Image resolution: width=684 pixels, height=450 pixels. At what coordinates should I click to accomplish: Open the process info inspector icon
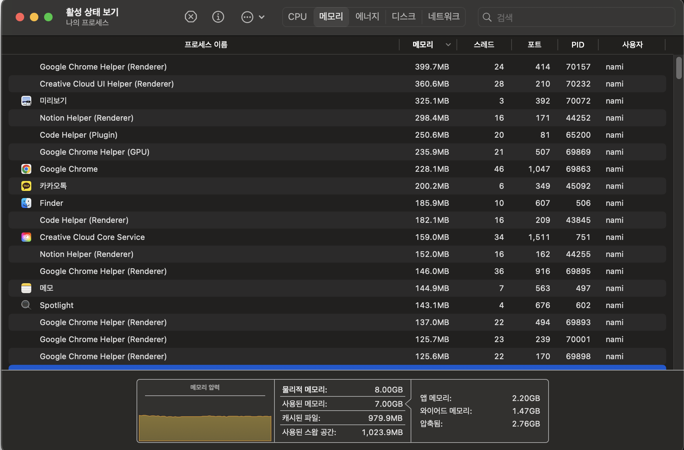click(218, 17)
